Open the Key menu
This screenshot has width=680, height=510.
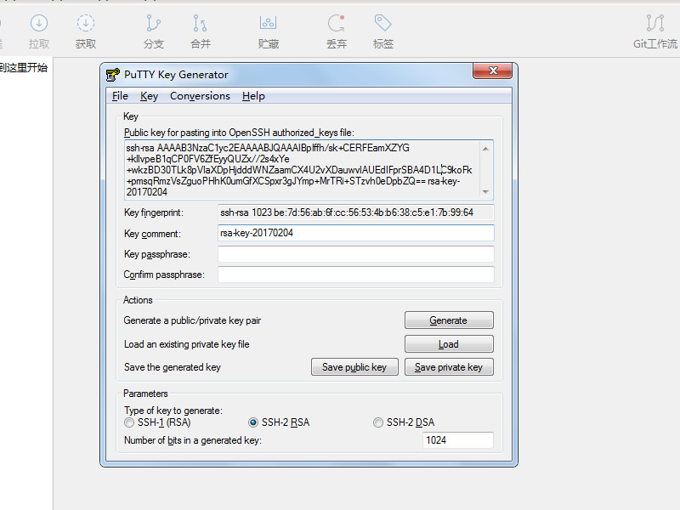[x=149, y=96]
